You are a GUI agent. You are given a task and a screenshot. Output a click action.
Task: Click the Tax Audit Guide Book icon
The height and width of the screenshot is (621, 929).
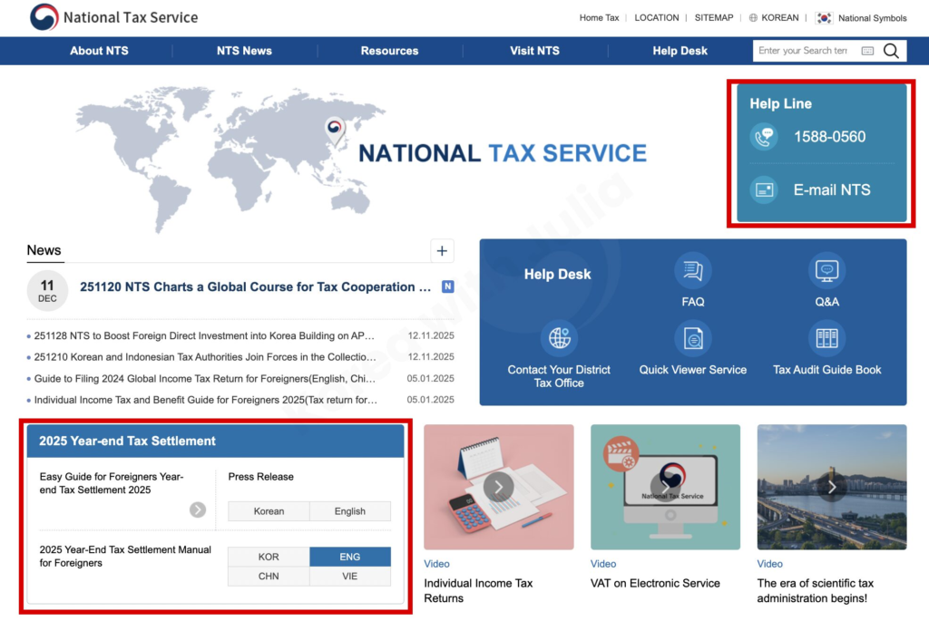pyautogui.click(x=826, y=338)
